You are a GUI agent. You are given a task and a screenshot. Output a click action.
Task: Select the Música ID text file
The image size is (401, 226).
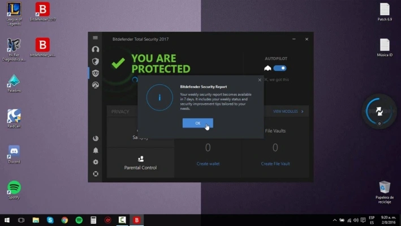[x=385, y=48]
